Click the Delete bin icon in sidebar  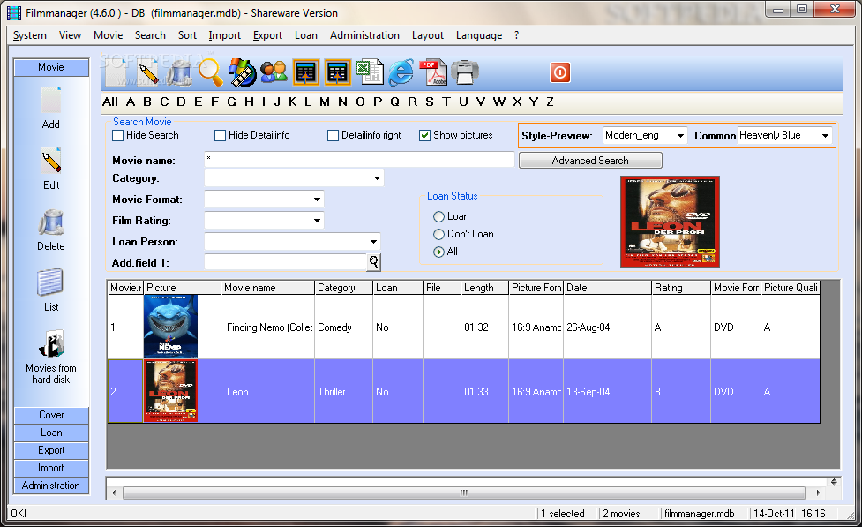[x=51, y=222]
